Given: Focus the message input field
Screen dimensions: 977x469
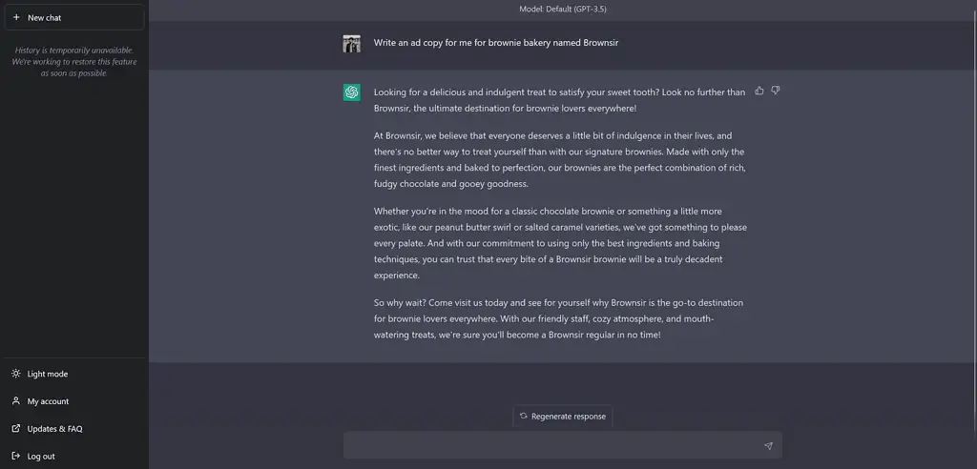Looking at the screenshot, I should (x=553, y=445).
